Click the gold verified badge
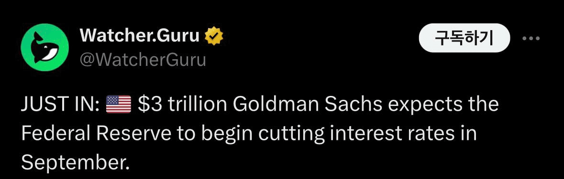Viewport: 564px width, 179px height. coord(214,36)
